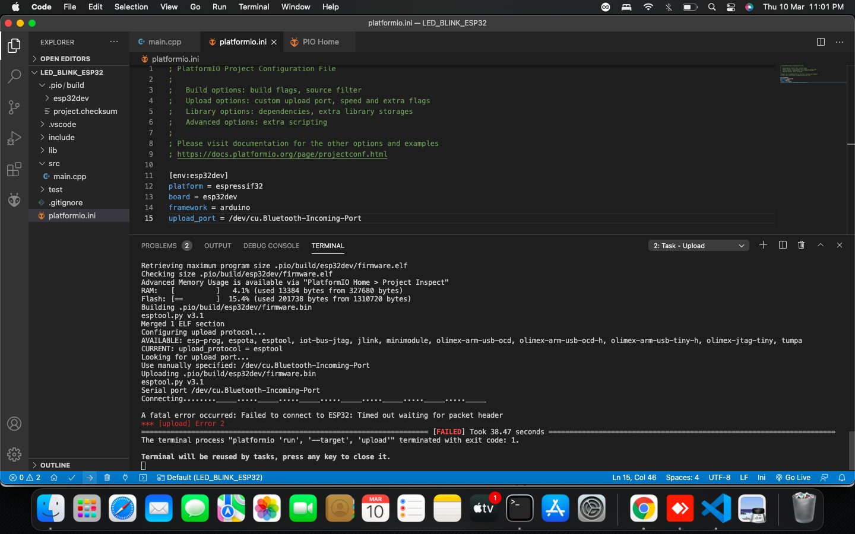The width and height of the screenshot is (855, 534).
Task: Click PlatformIO Home icon in status bar
Action: (x=54, y=478)
